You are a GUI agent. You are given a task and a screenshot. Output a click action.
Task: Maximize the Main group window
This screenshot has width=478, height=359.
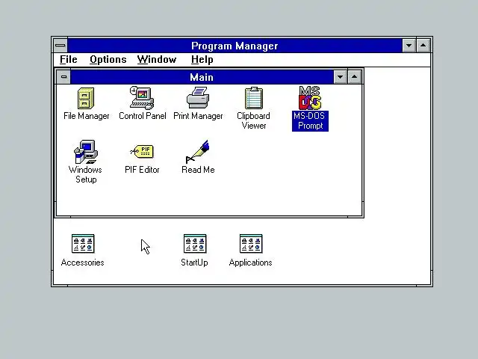coord(354,77)
